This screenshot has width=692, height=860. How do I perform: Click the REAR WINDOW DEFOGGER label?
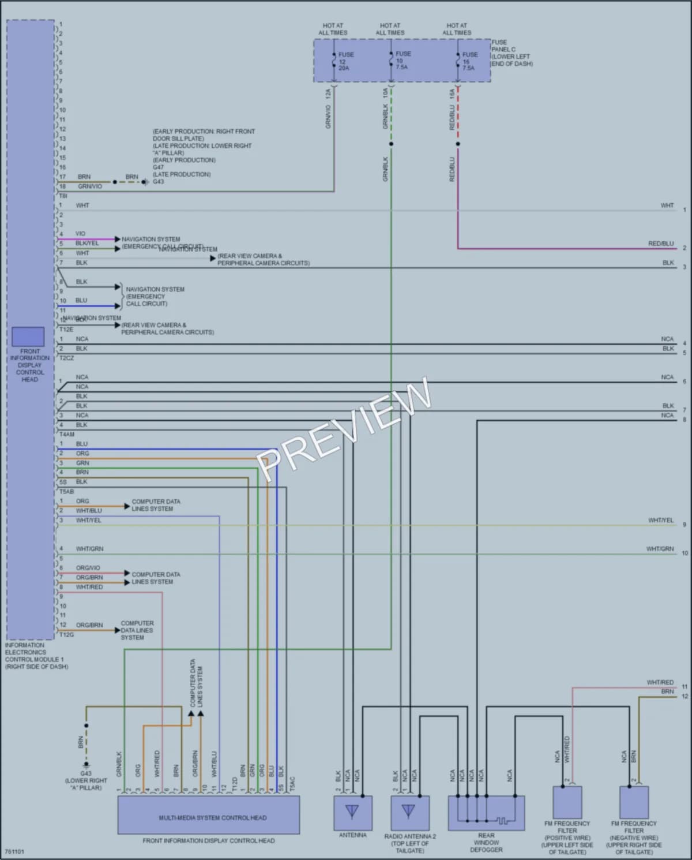click(x=486, y=842)
